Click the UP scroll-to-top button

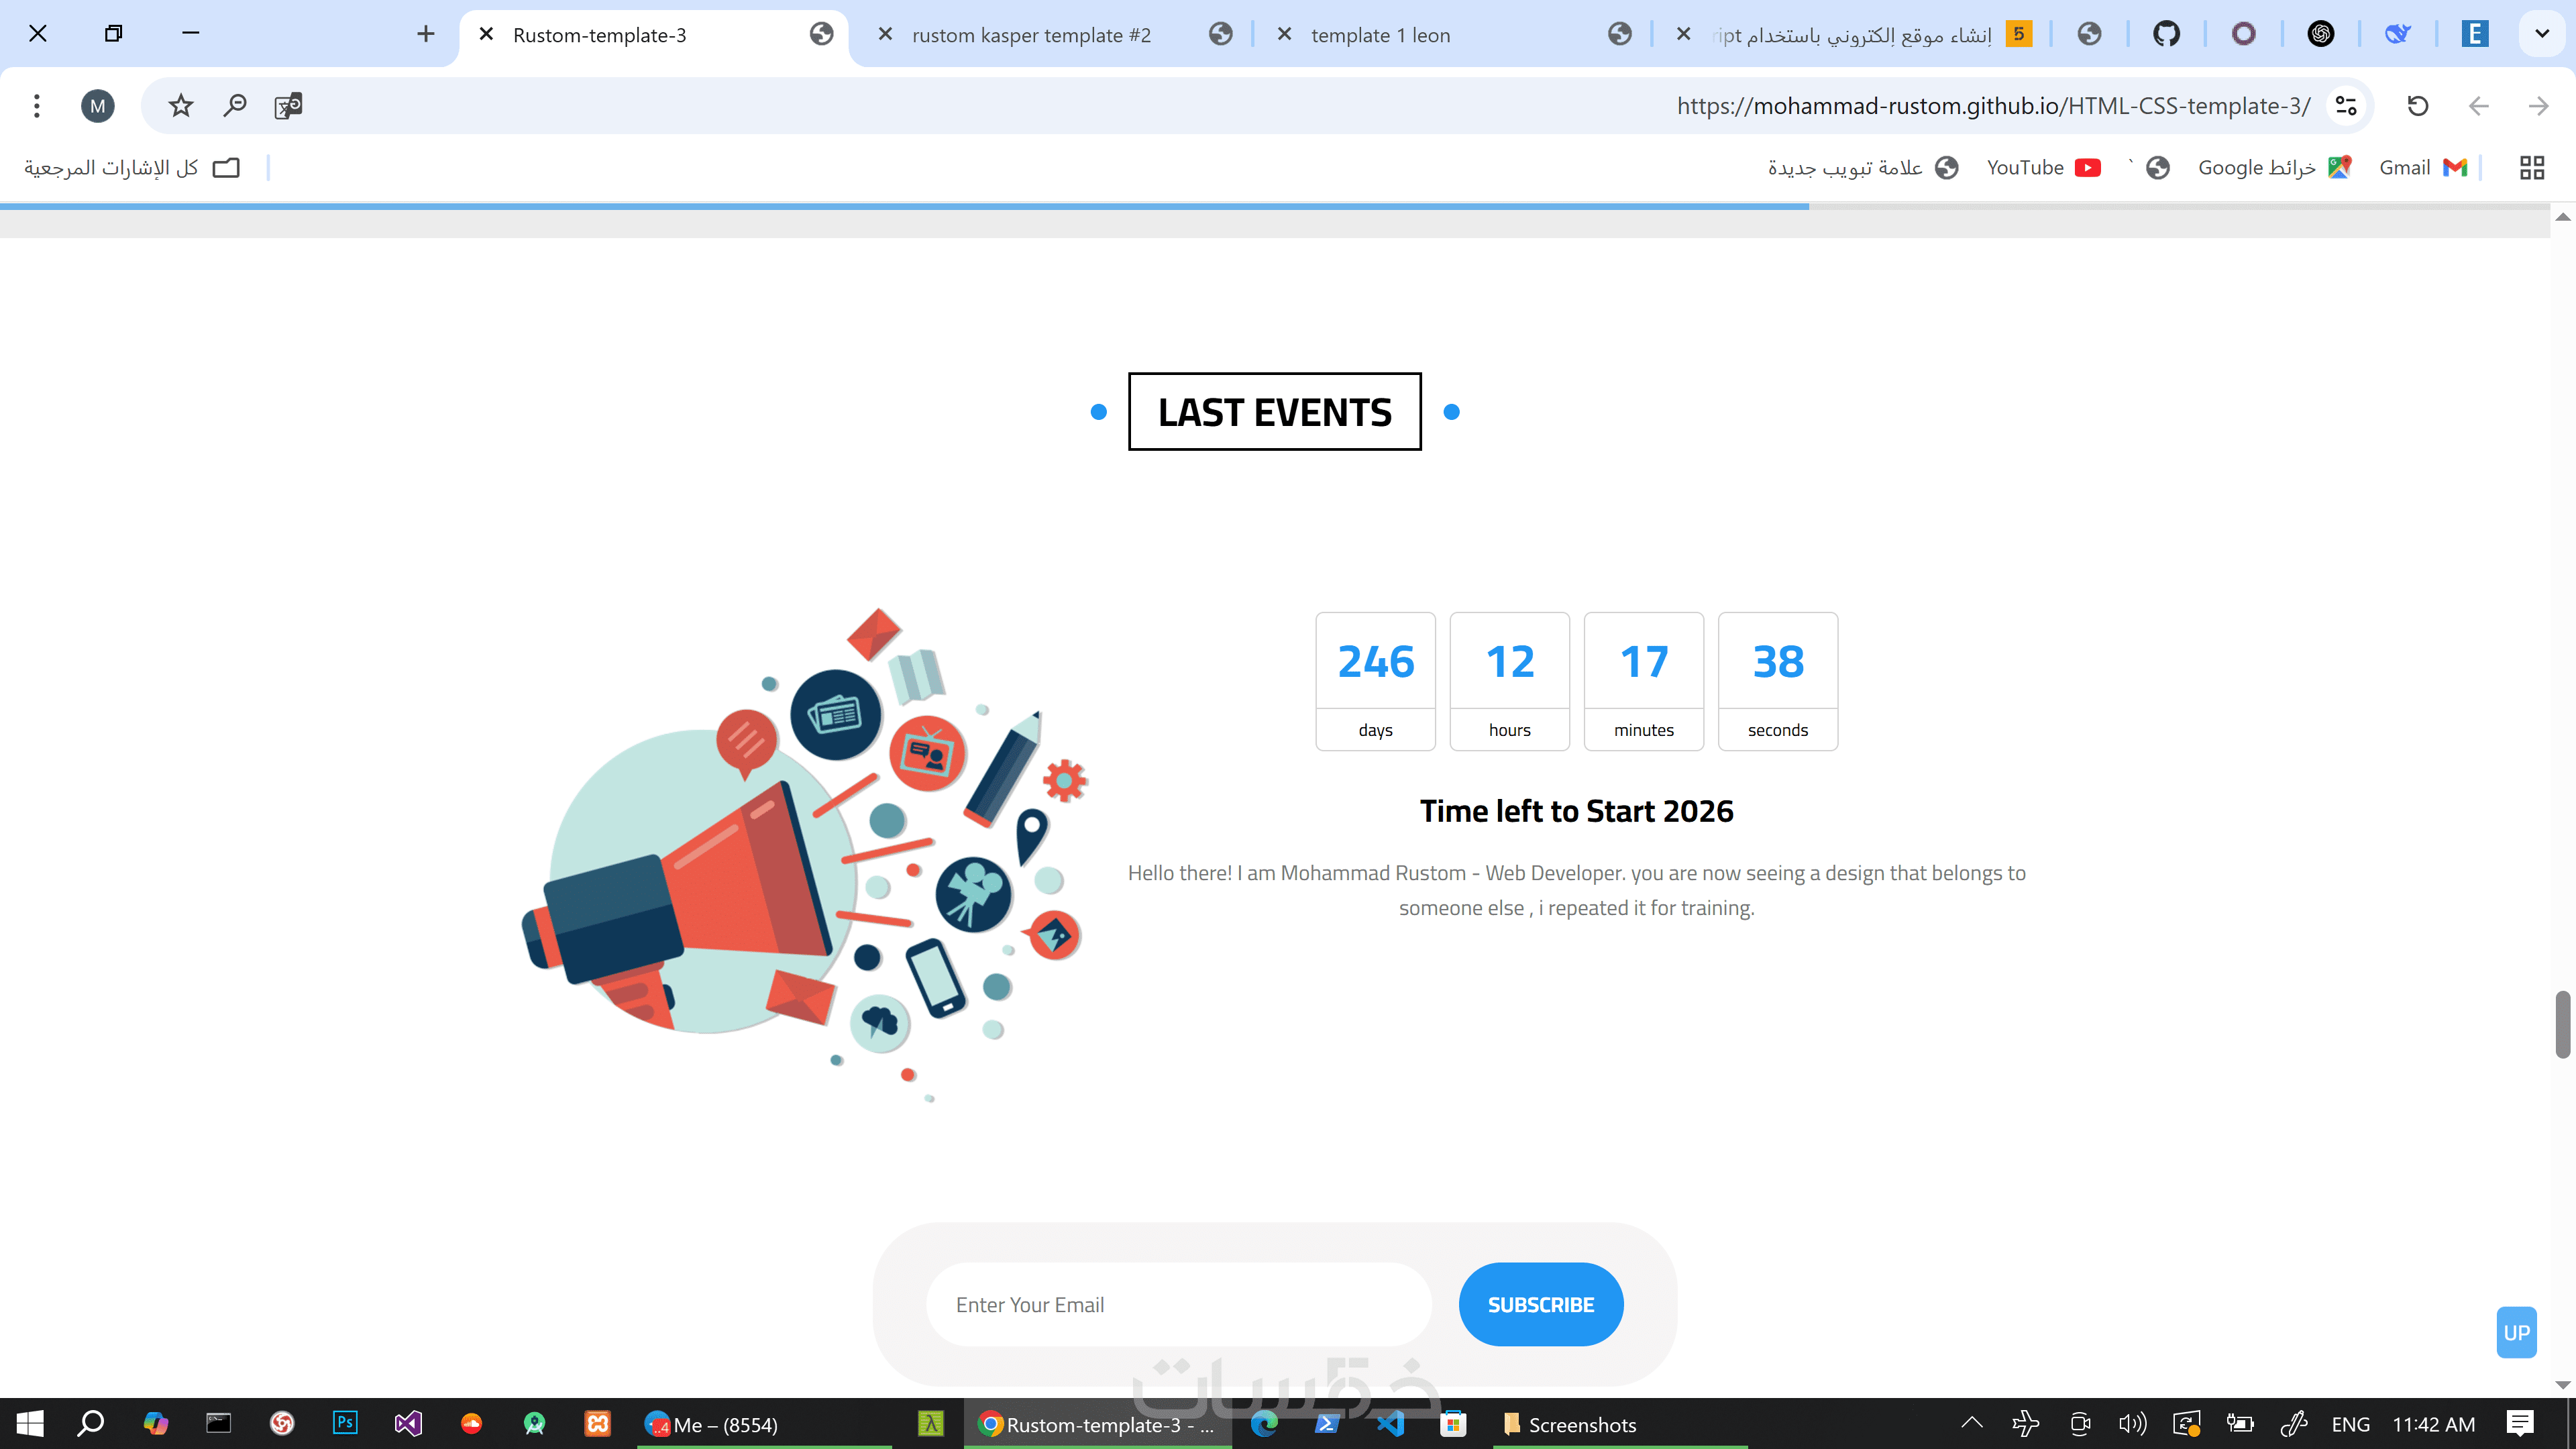[x=2516, y=1332]
